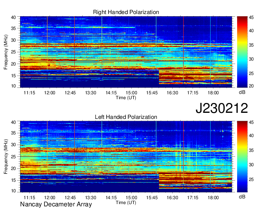Click the 13:30 time tick under Left Handed plot

[x=91, y=198]
